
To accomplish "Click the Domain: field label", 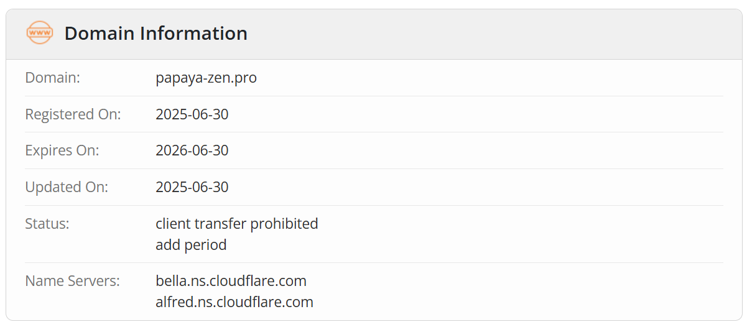I will click(x=53, y=78).
